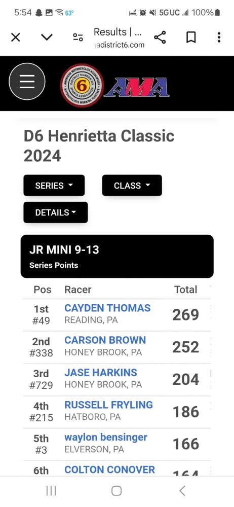Click the District 6 circular logo

(82, 85)
